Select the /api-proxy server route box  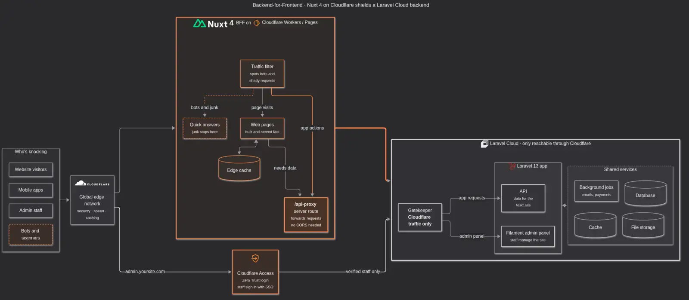pyautogui.click(x=306, y=215)
